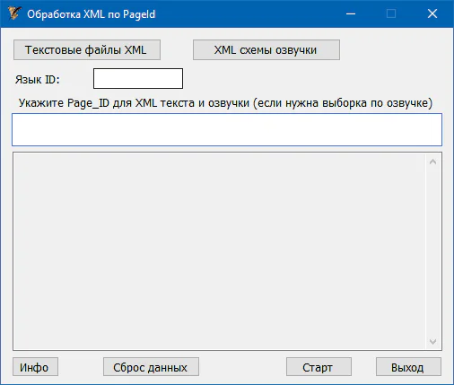The image size is (454, 385).
Task: Focus the Язык ID input field
Action: [x=138, y=79]
